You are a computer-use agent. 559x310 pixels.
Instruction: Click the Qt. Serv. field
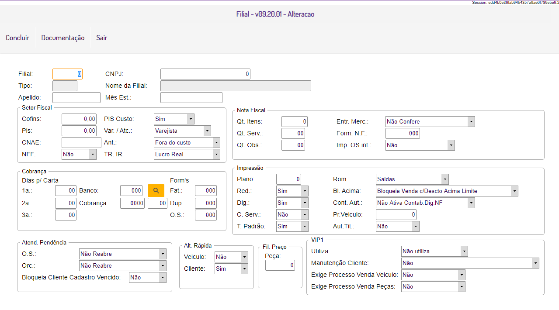[293, 133]
